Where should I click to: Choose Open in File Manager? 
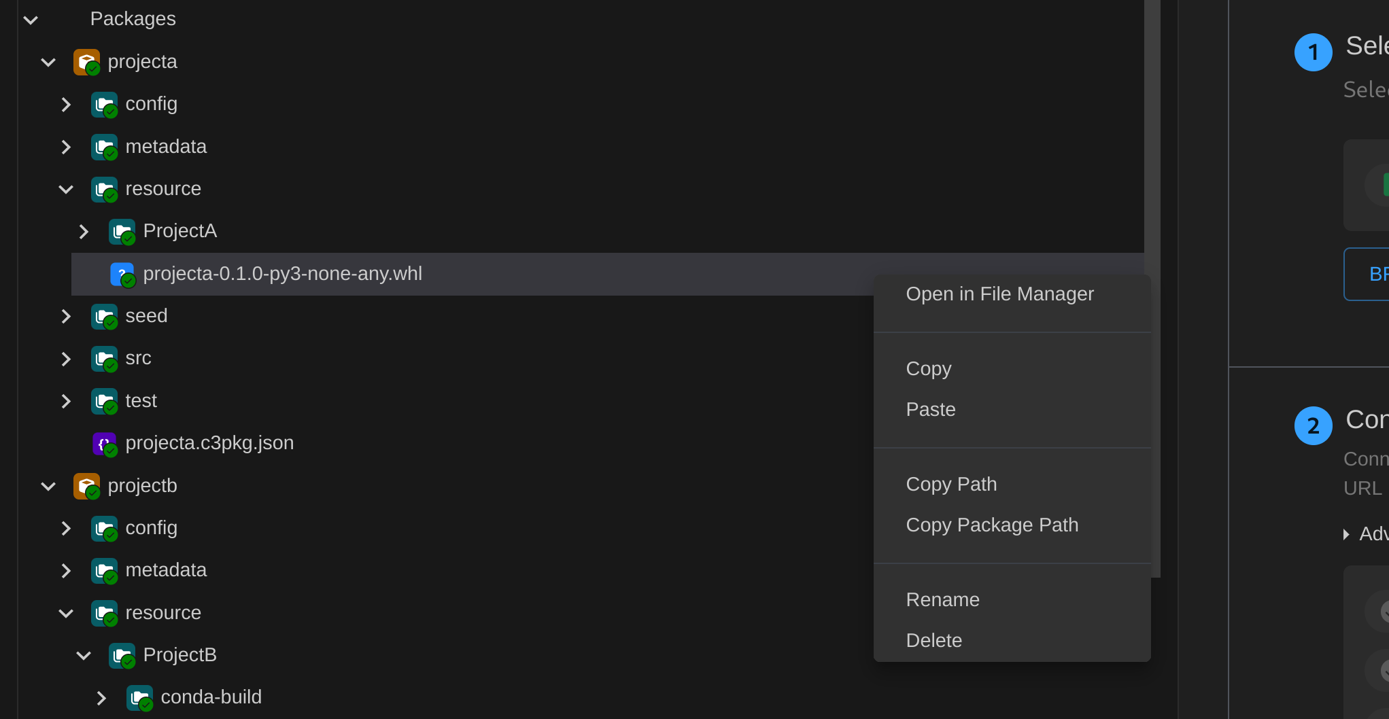[999, 294]
